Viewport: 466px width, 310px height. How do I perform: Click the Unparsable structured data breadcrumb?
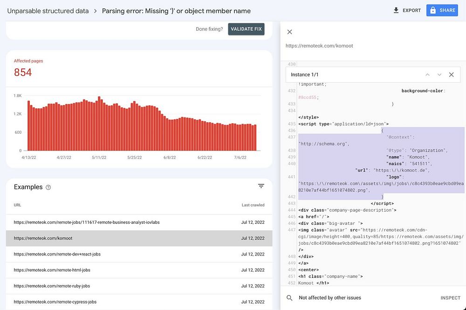[x=48, y=11]
